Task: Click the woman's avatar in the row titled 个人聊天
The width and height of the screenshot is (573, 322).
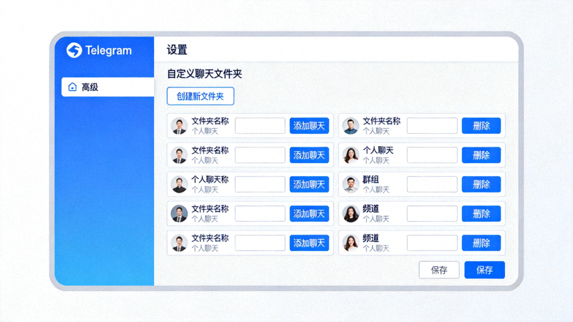Action: coord(351,155)
